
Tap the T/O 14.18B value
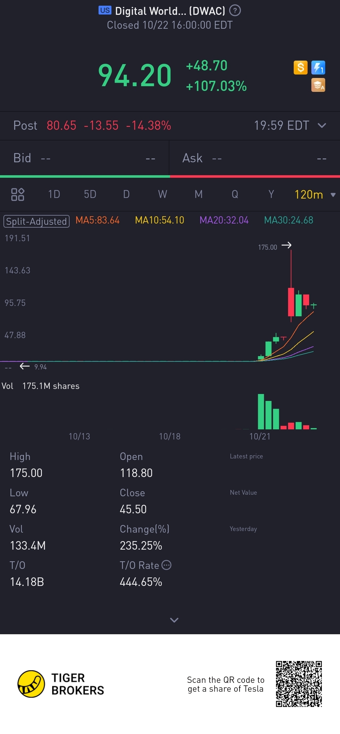coord(27,582)
